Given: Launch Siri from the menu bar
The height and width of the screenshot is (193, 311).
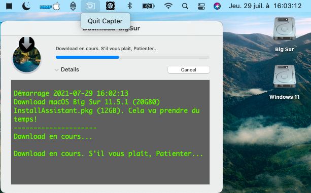Looking at the screenshot, I should 217,6.
